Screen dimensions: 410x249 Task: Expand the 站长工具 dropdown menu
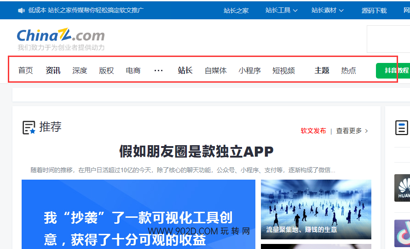click(281, 10)
